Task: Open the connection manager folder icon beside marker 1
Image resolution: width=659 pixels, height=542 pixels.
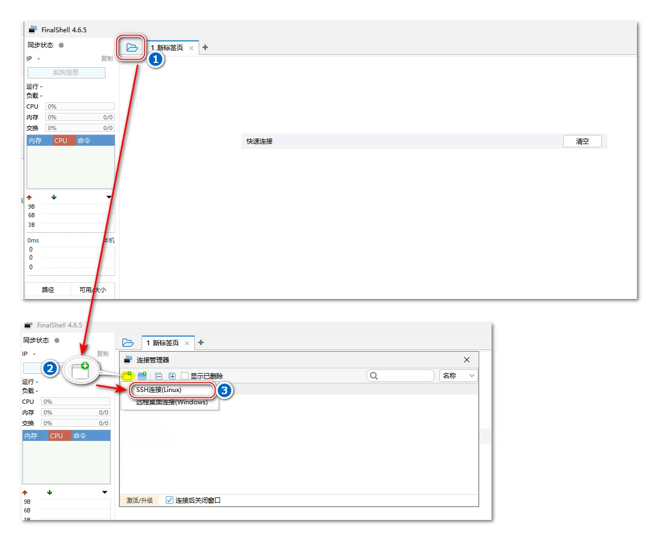Action: click(x=132, y=48)
